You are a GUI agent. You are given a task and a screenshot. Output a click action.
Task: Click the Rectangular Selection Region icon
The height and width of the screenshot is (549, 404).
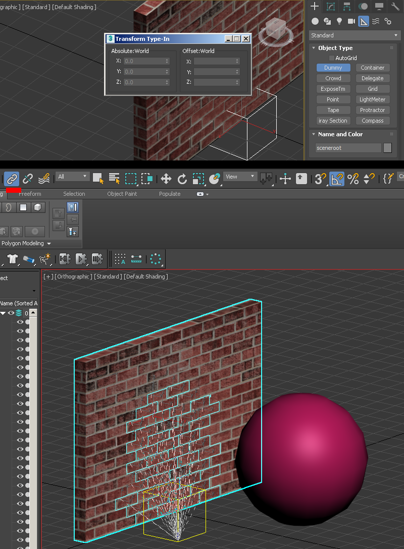pos(131,179)
